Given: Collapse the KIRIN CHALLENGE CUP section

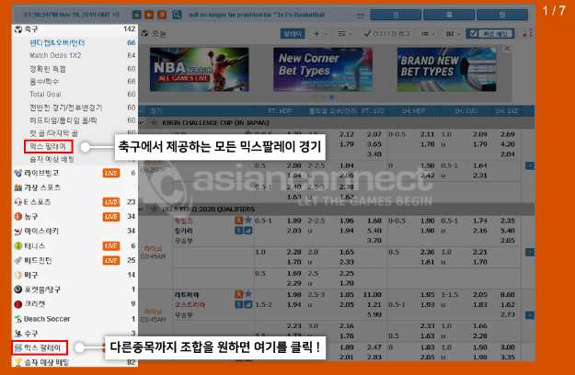Looking at the screenshot, I should pos(141,122).
